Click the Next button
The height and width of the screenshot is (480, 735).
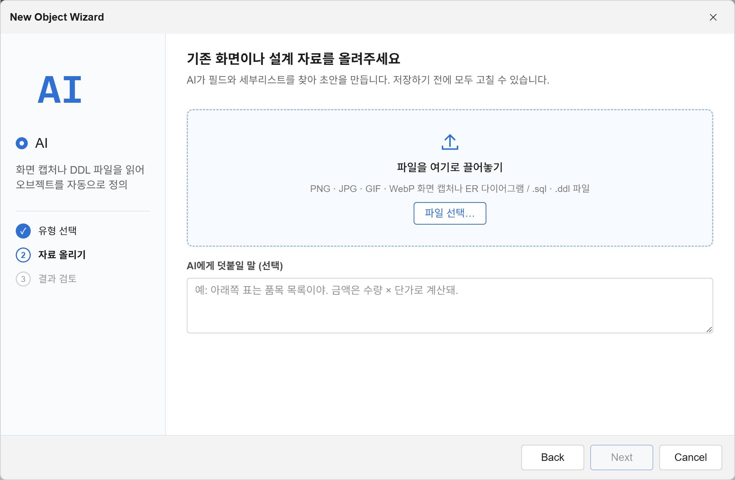pos(621,457)
